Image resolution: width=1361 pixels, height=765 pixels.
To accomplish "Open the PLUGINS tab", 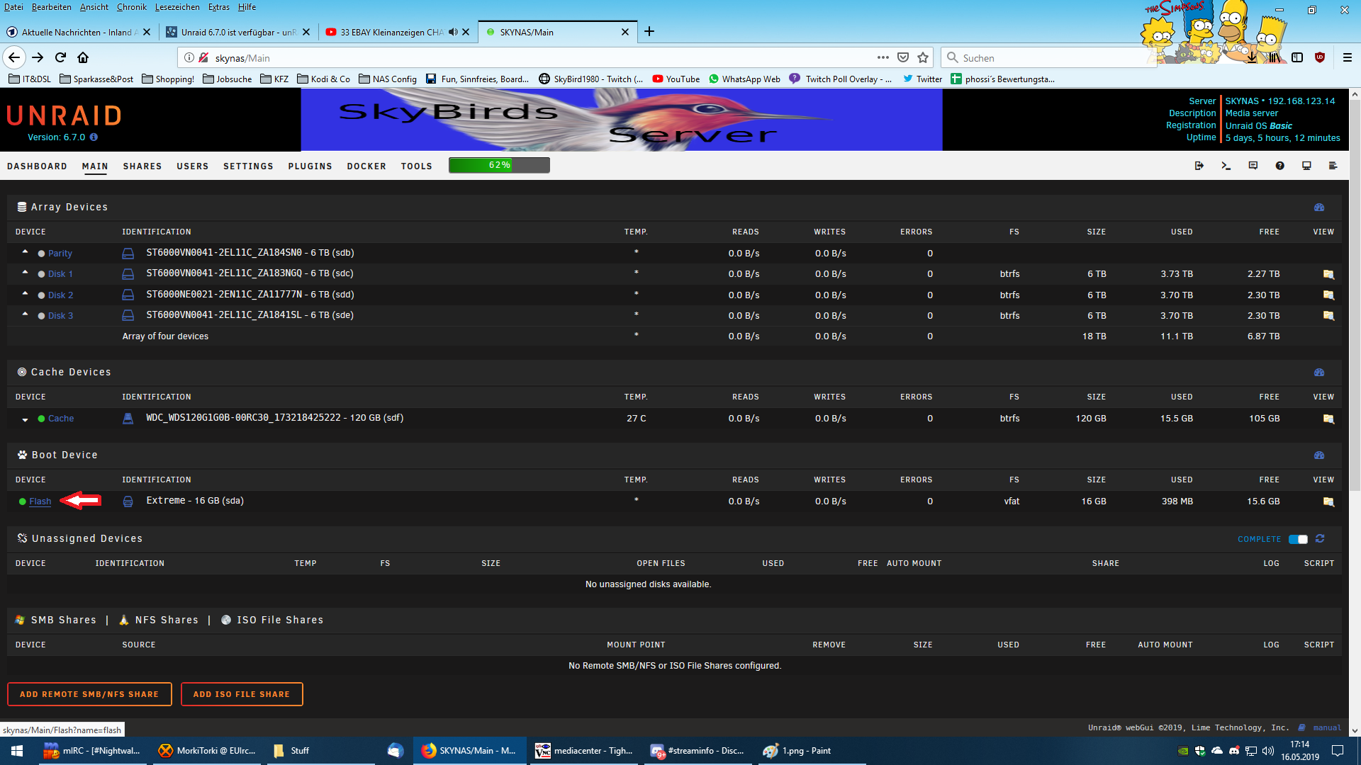I will tap(310, 166).
